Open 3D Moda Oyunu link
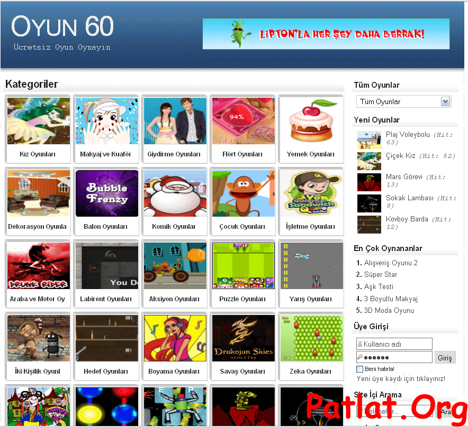 pos(389,311)
